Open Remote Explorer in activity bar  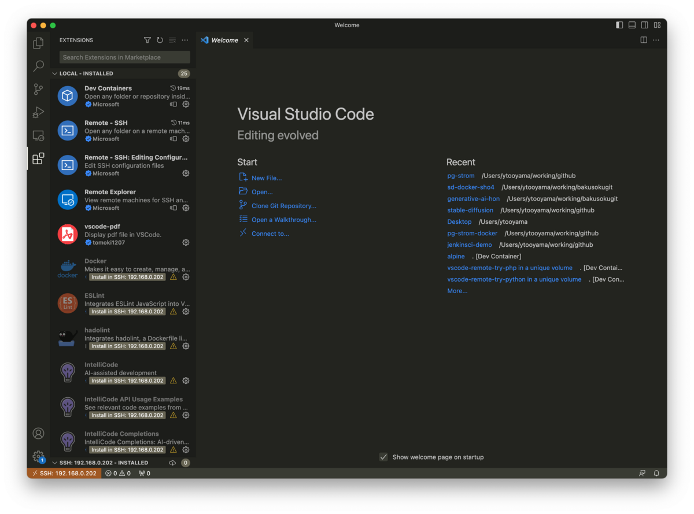tap(38, 135)
